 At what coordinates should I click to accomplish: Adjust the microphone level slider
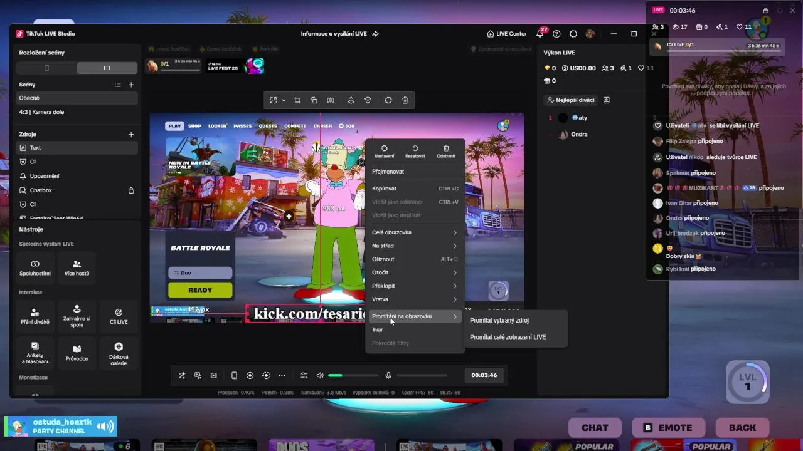(422, 375)
